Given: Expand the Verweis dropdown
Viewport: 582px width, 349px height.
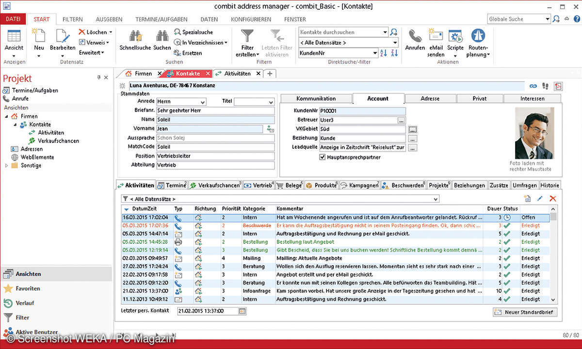Looking at the screenshot, I should pos(108,43).
